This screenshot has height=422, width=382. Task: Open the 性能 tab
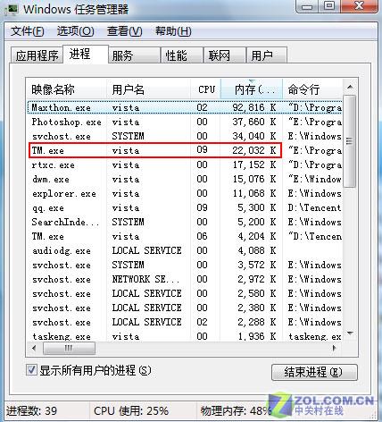182,55
